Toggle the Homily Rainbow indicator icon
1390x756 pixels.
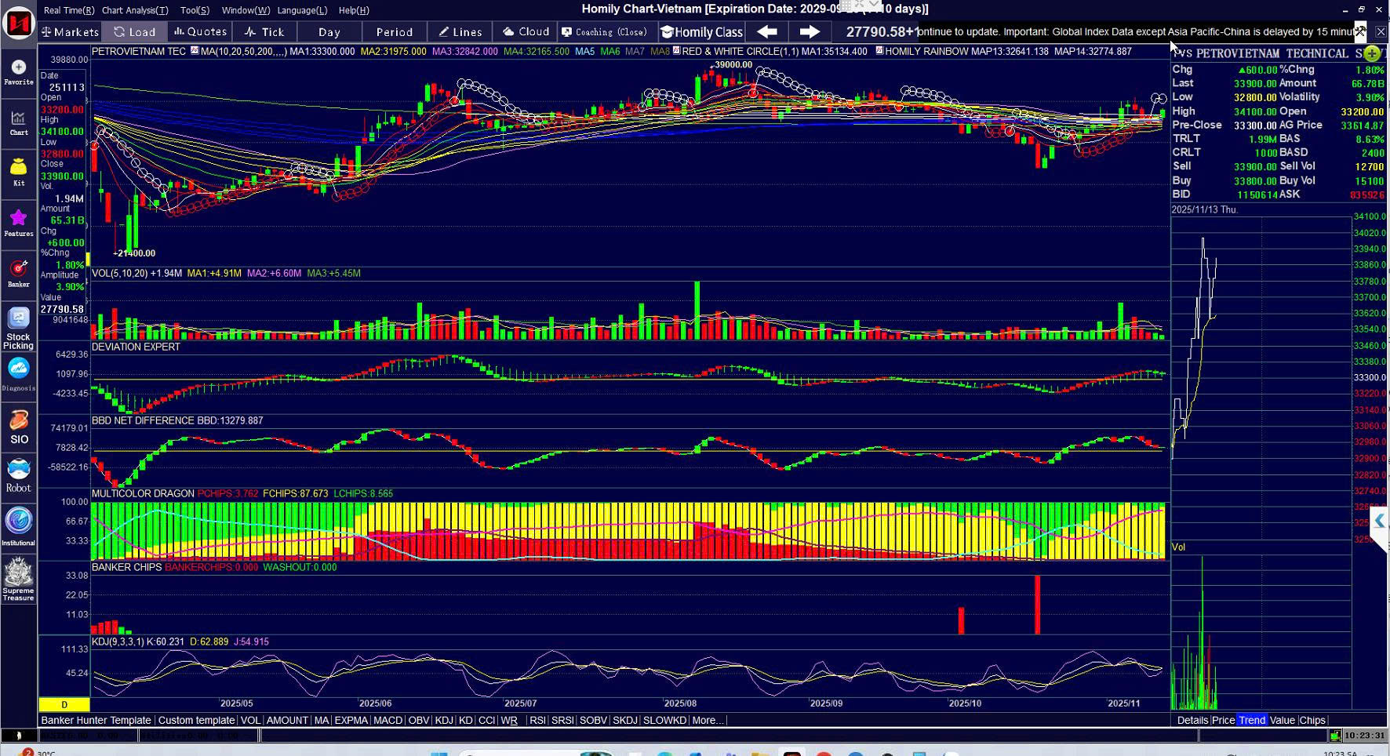pos(879,51)
